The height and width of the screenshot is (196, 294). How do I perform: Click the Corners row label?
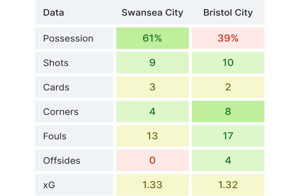pos(61,112)
